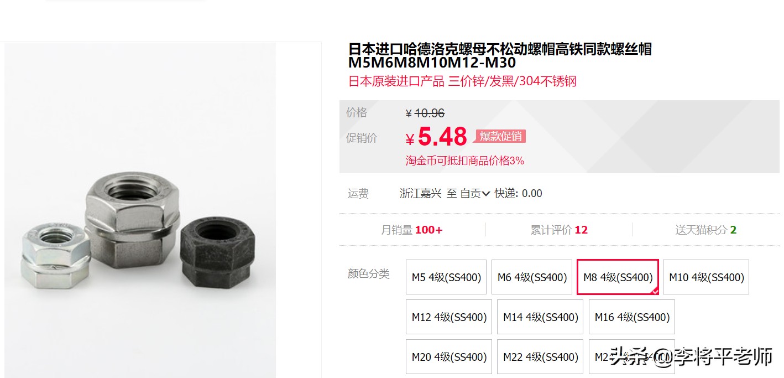Pick the M14 4级(SS400) size
The height and width of the screenshot is (378, 784).
tap(540, 317)
